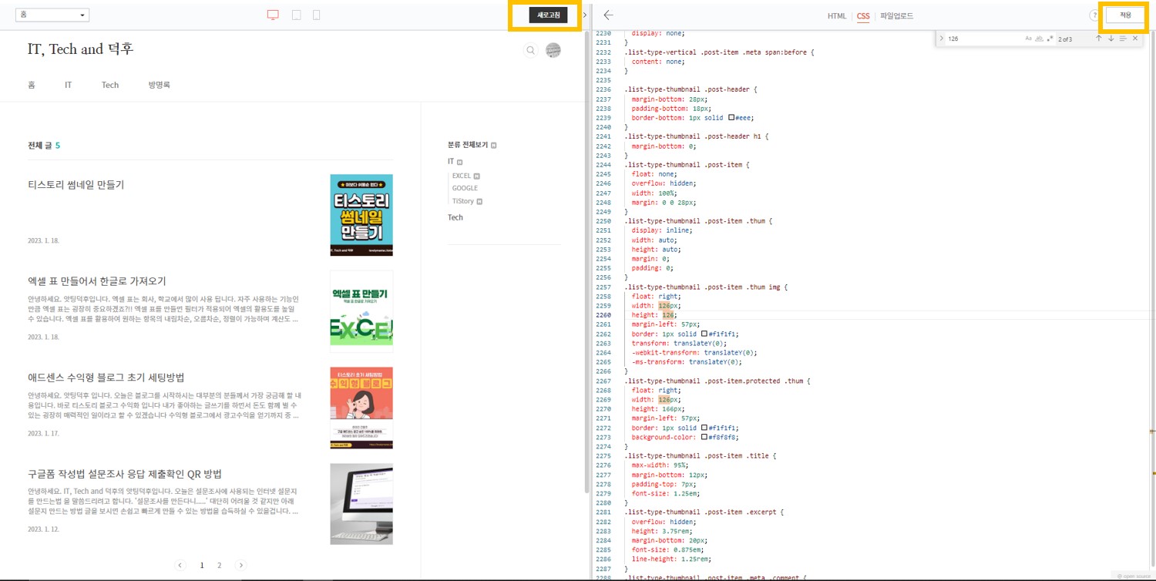The width and height of the screenshot is (1156, 581).
Task: Go to previous page arrow in pagination
Action: [180, 565]
